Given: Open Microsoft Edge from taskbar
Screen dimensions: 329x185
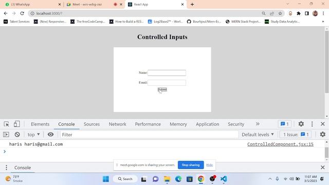Looking at the screenshot, I should (178, 179).
